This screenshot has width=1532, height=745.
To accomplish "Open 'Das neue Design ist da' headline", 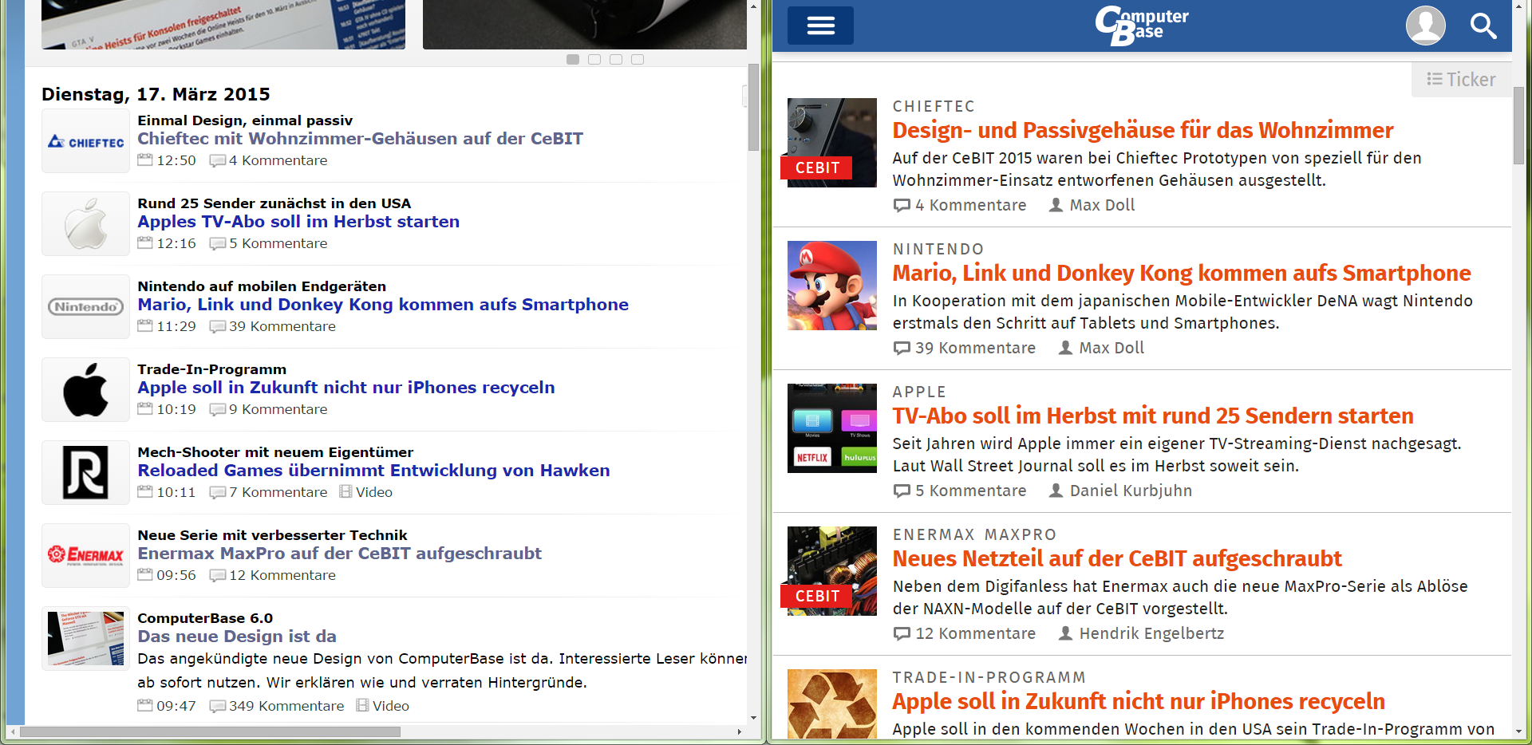I will [237, 637].
